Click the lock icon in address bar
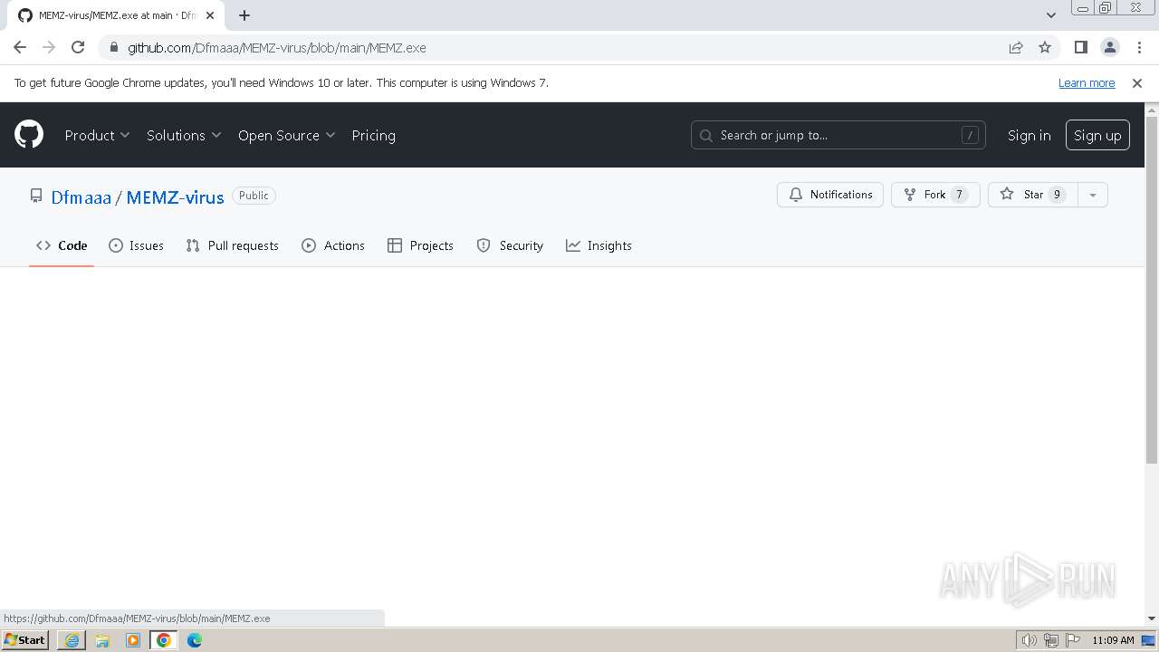This screenshot has width=1159, height=652. pyautogui.click(x=113, y=47)
